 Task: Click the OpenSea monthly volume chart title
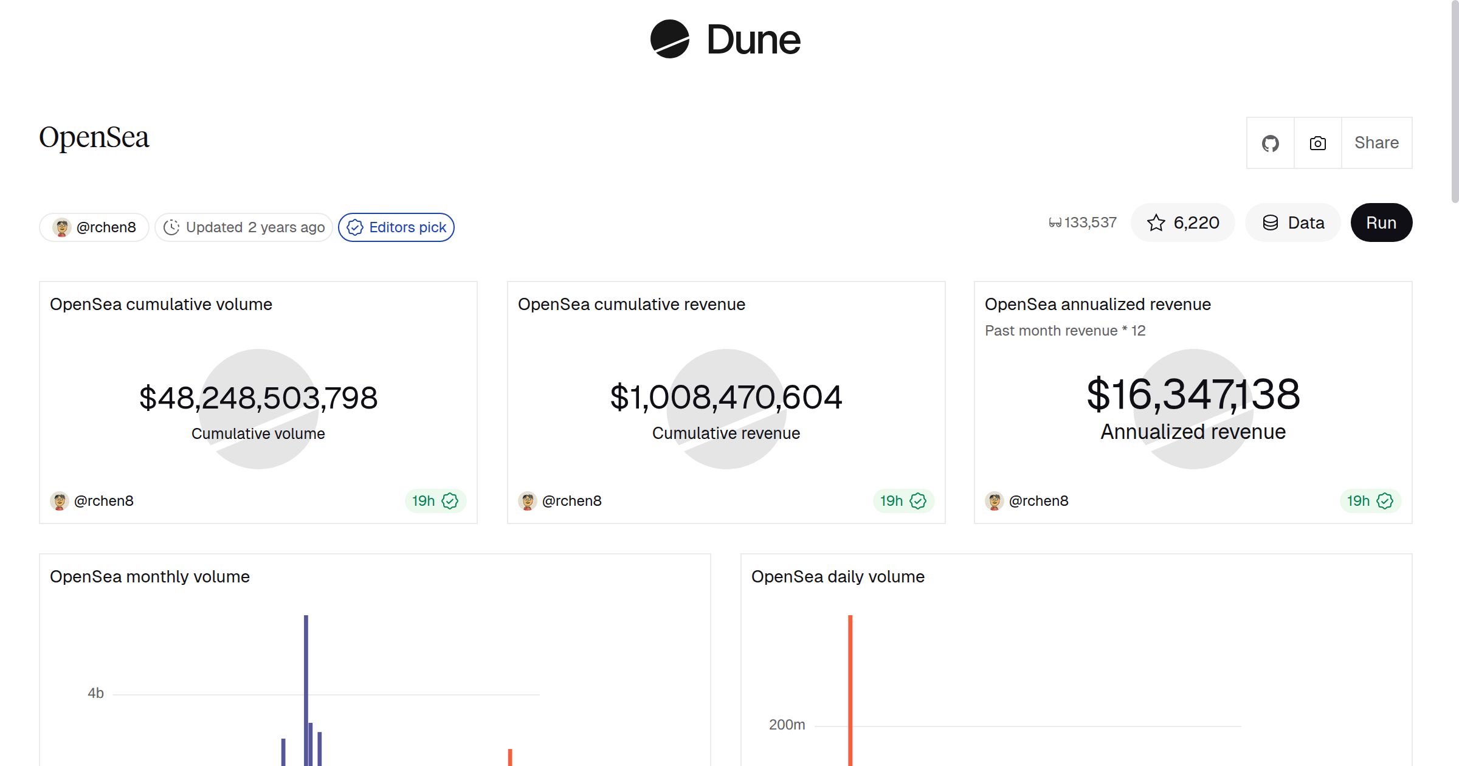coord(150,576)
